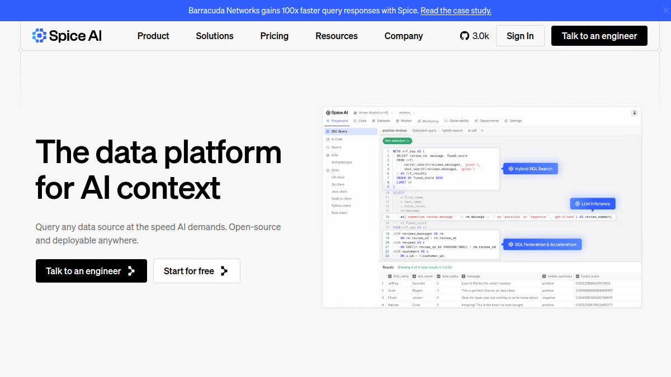
Task: Click the user avatar icon in the app preview
Action: pyautogui.click(x=635, y=113)
